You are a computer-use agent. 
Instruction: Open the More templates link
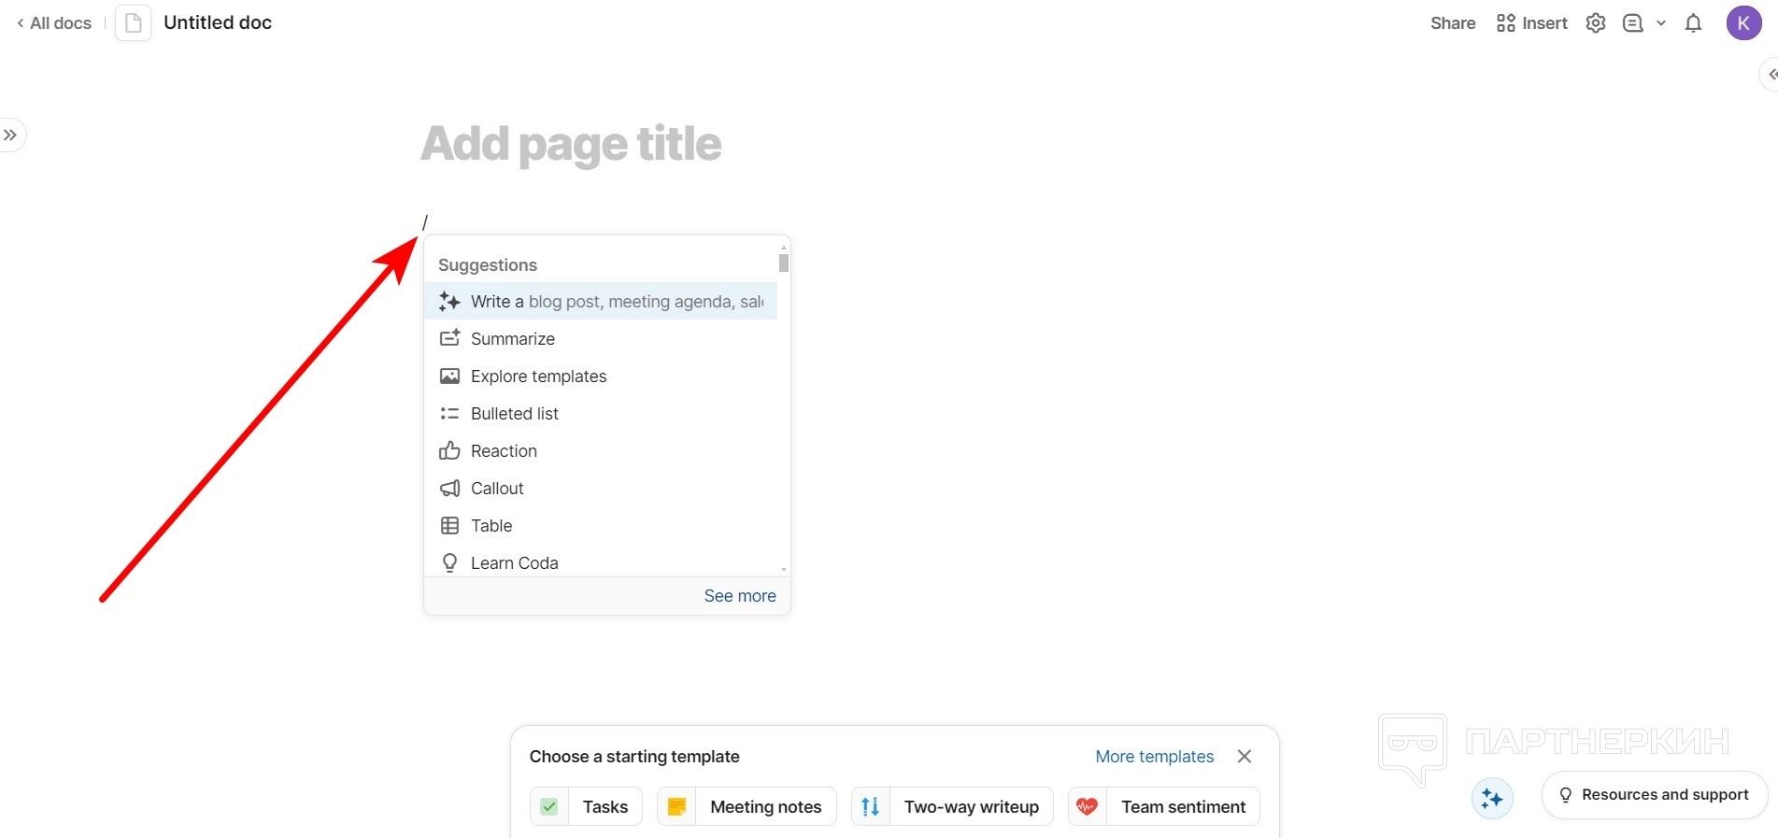click(1154, 756)
